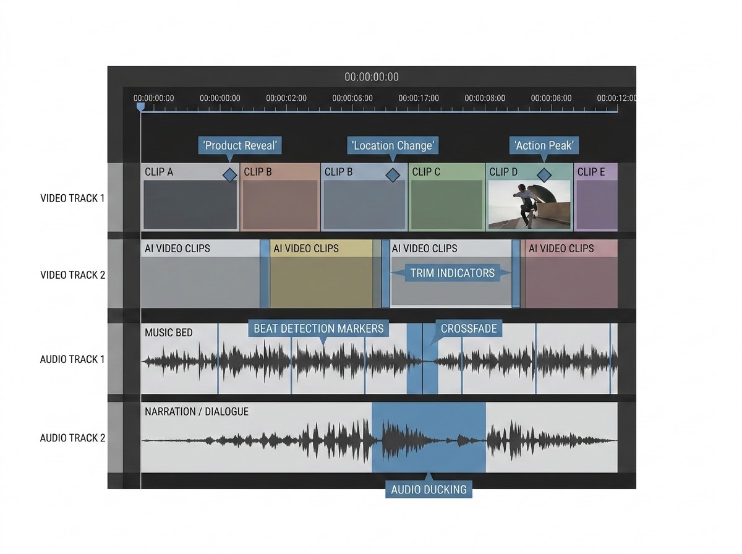Click trim handle after the gray AI clip
Viewport: 742px width, 554px height.
pyautogui.click(x=265, y=274)
